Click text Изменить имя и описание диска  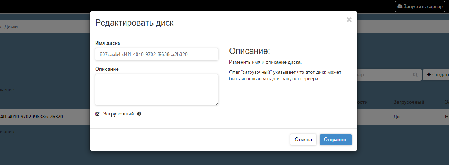click(265, 62)
